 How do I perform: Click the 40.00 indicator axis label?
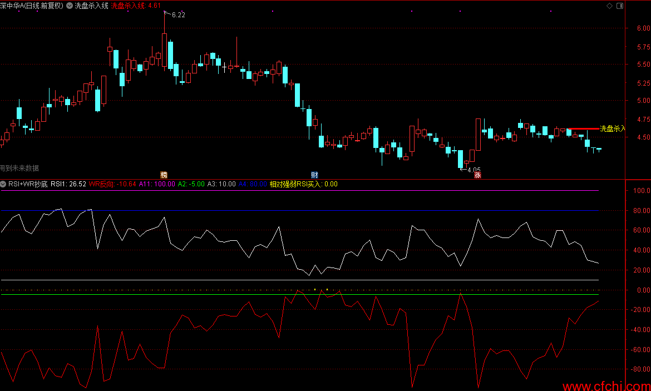click(x=642, y=250)
